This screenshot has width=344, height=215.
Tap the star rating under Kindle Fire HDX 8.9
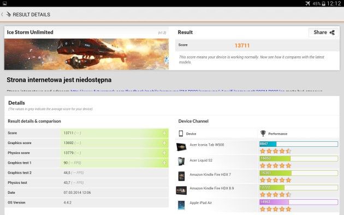(x=276, y=195)
